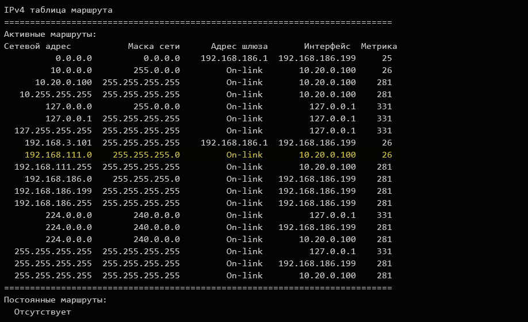
Task: Select the network address 192.168.111.255
Action: 53,167
